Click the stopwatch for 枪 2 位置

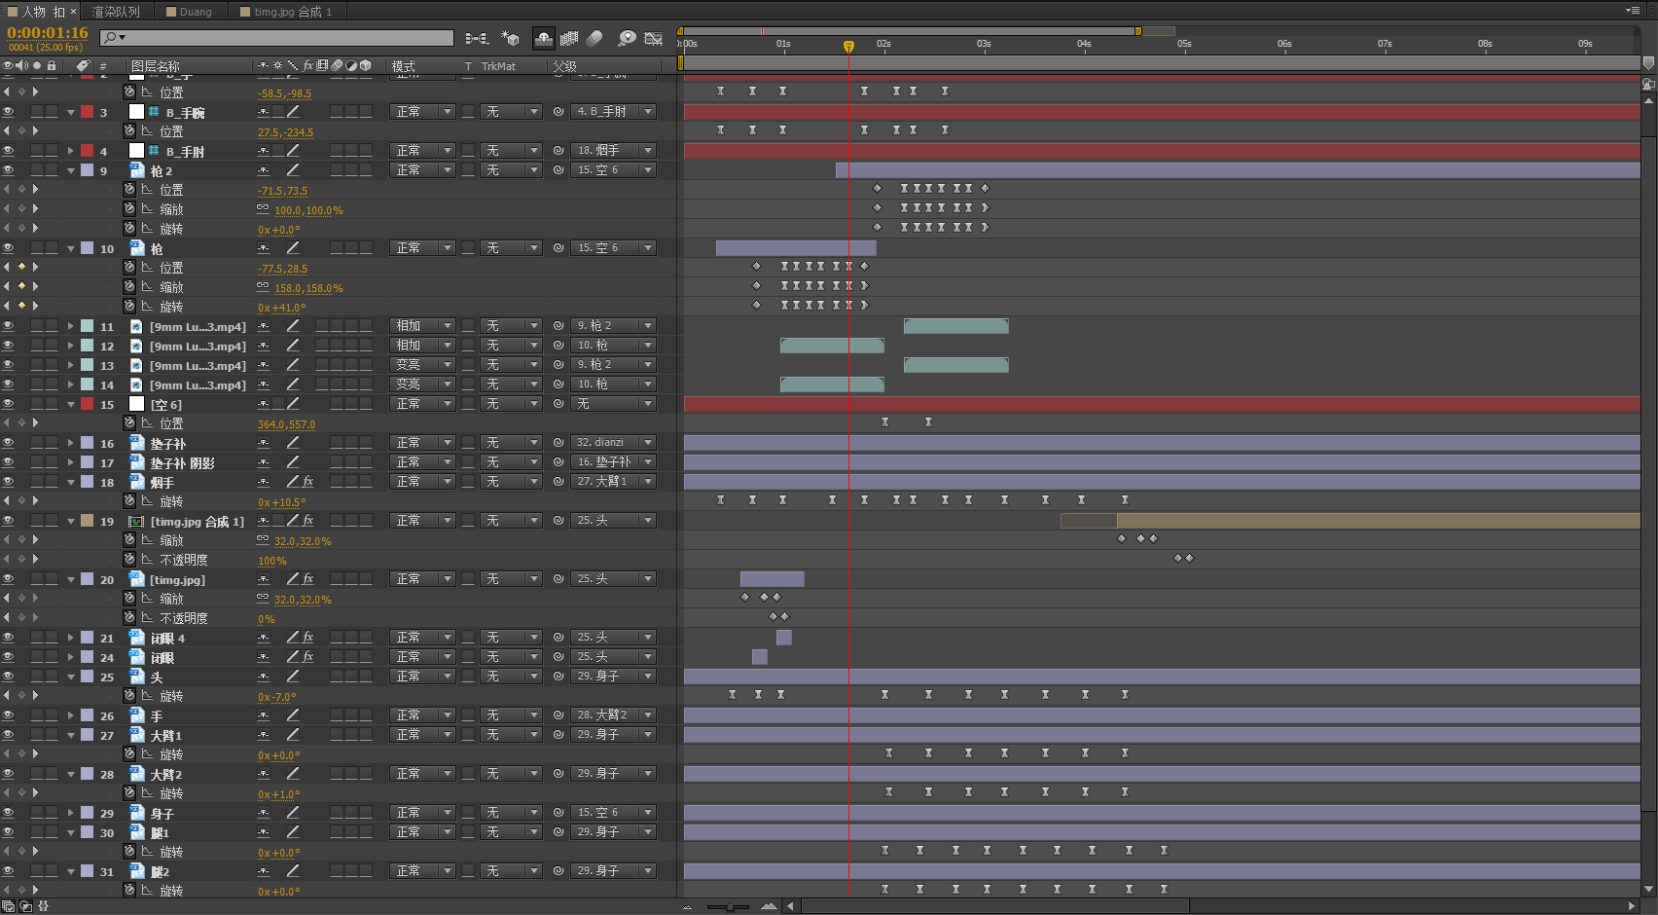(129, 190)
